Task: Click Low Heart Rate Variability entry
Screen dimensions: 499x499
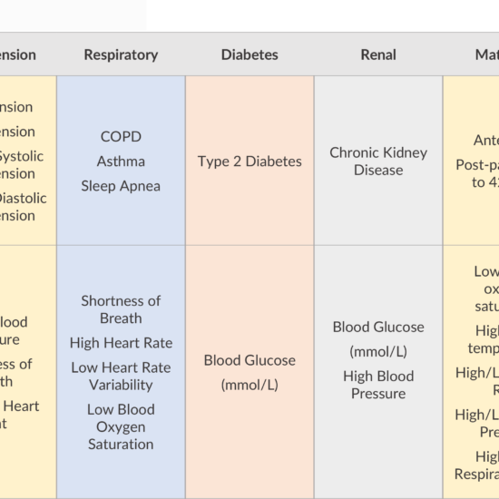Action: pyautogui.click(x=121, y=377)
